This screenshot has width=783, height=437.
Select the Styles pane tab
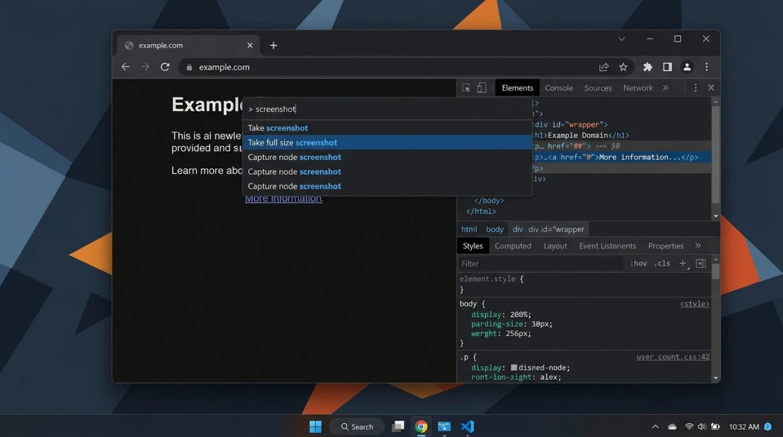472,246
